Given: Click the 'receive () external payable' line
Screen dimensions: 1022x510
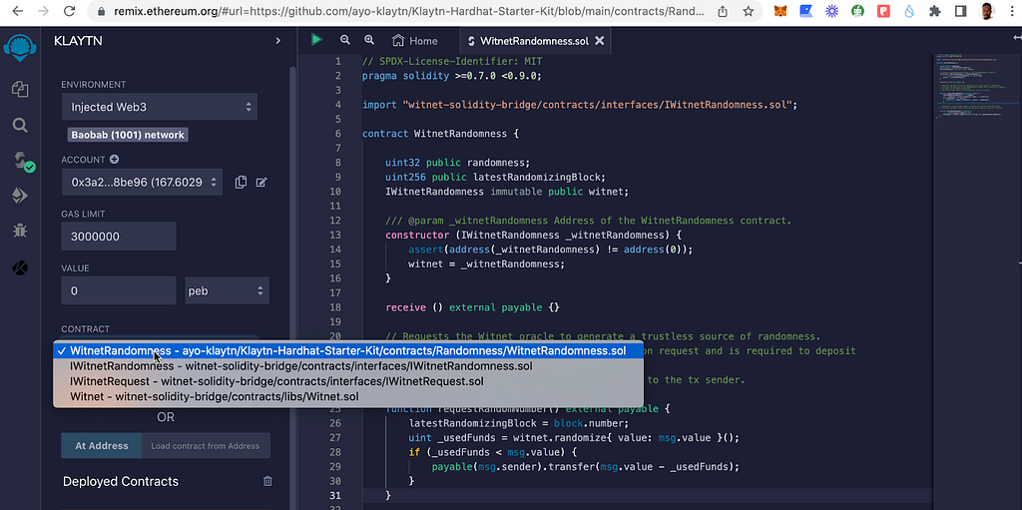Looking at the screenshot, I should pos(472,307).
